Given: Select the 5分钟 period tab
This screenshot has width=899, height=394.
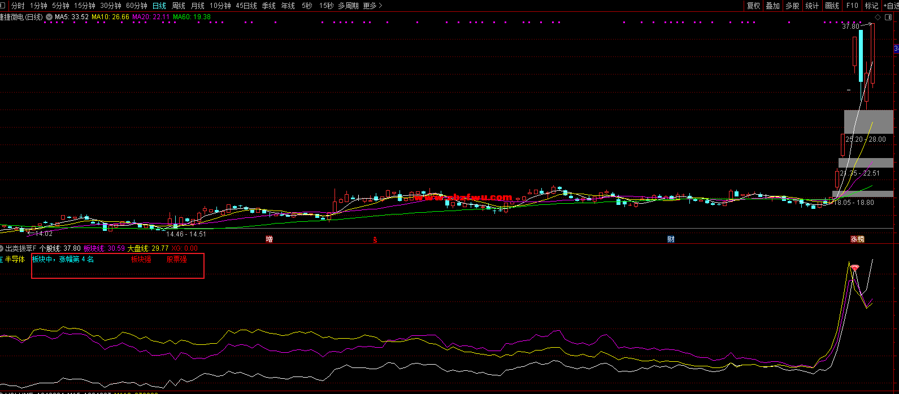Looking at the screenshot, I should tap(60, 6).
